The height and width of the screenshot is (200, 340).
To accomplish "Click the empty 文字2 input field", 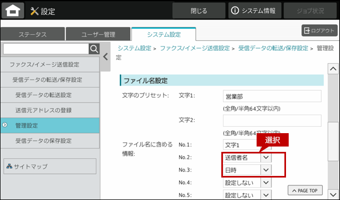I will point(272,121).
